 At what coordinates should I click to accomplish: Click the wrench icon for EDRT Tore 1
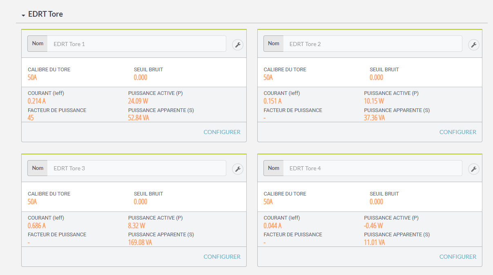coord(237,45)
